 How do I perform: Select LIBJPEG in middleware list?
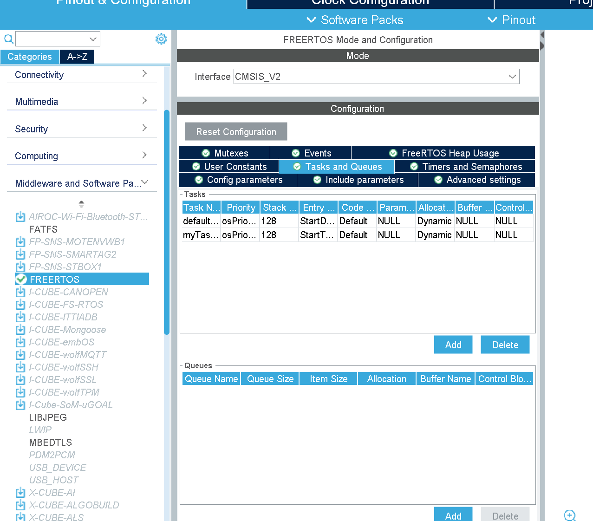point(48,417)
